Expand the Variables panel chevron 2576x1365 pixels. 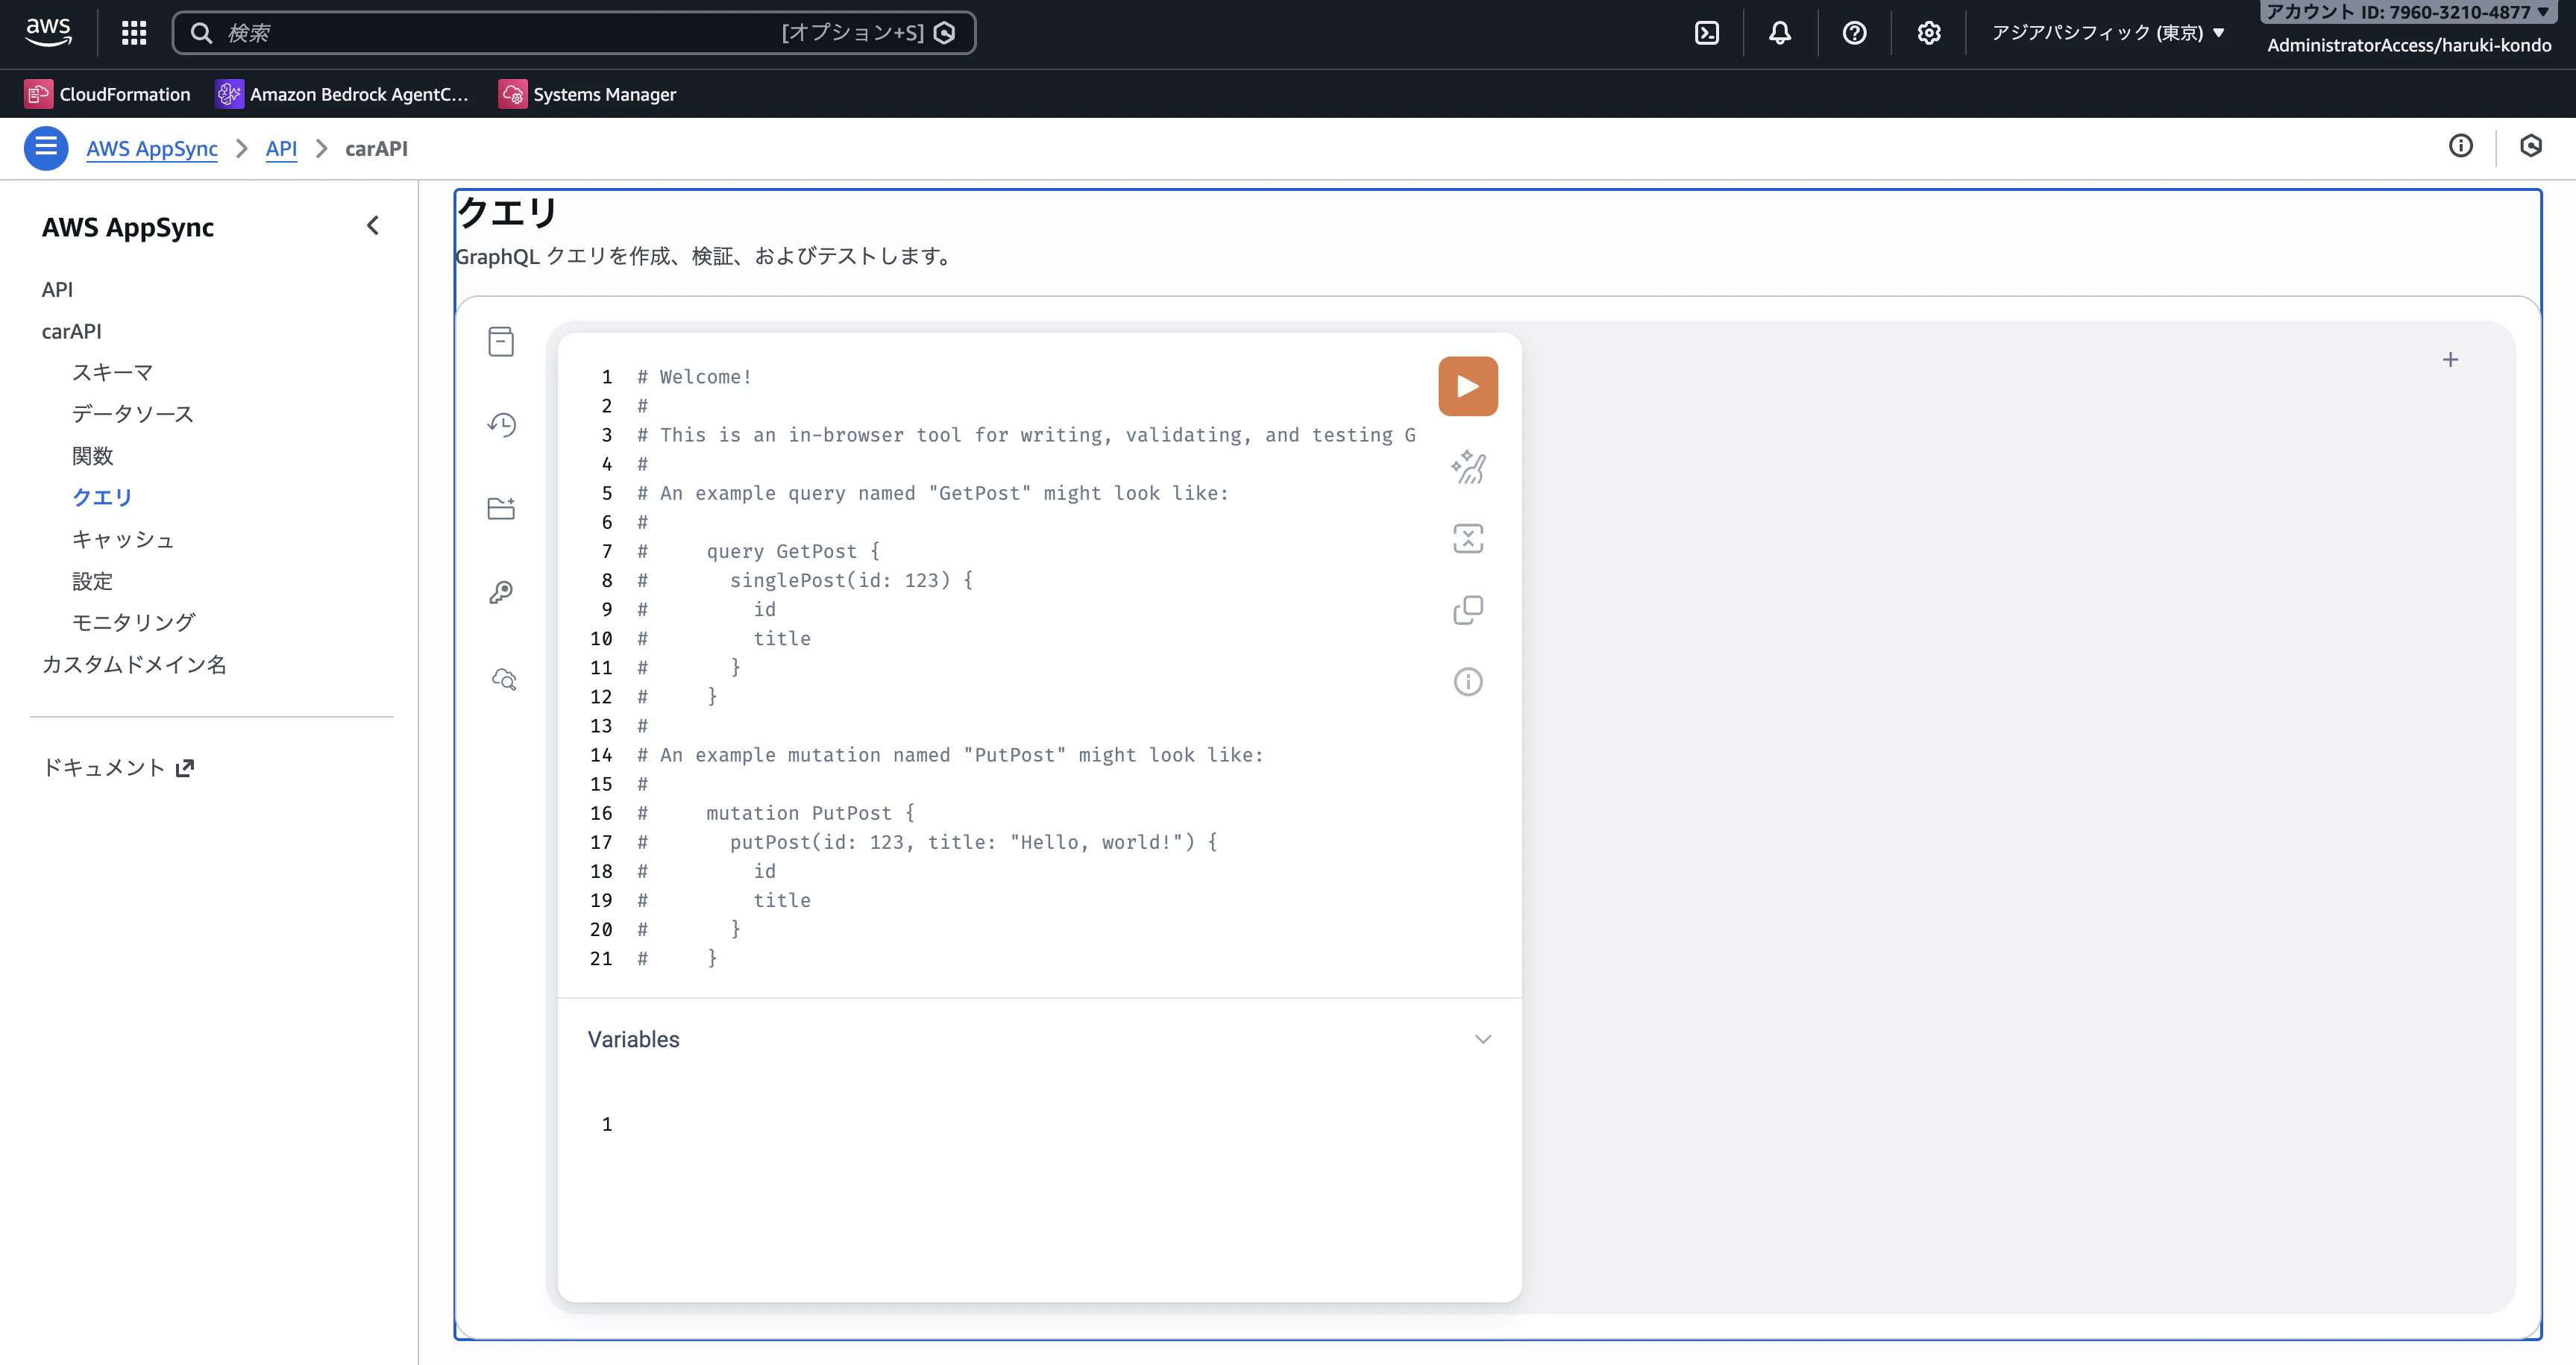coord(1483,1040)
